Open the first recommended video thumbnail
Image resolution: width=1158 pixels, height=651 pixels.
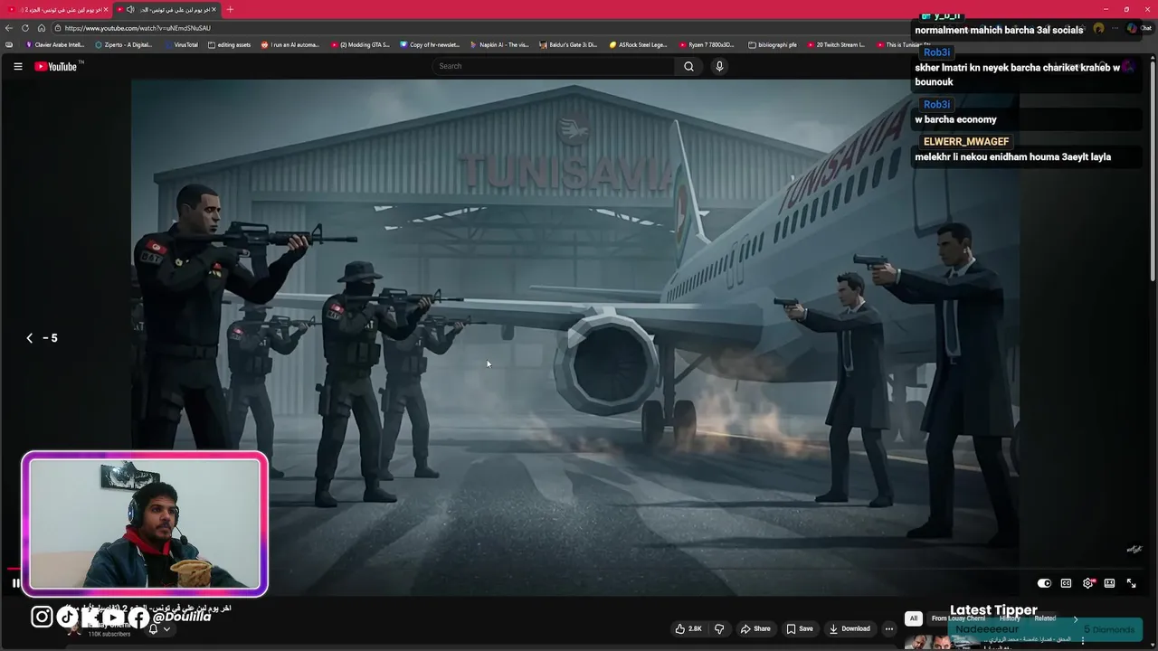point(943,643)
